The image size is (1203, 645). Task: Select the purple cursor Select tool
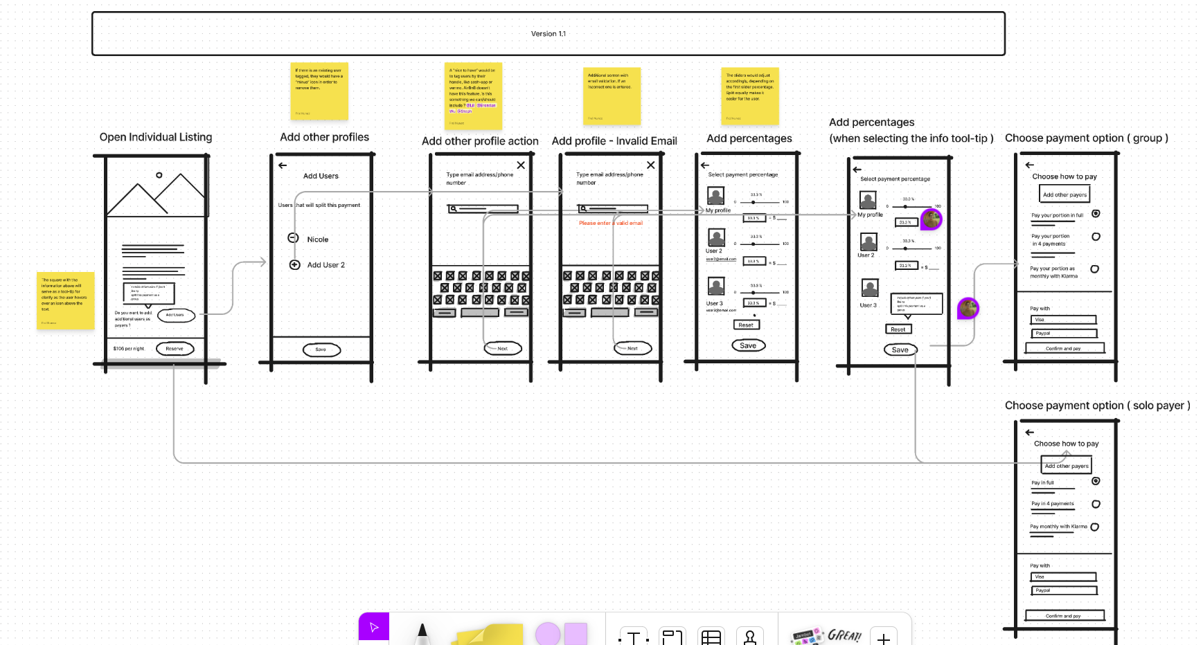pos(374,627)
